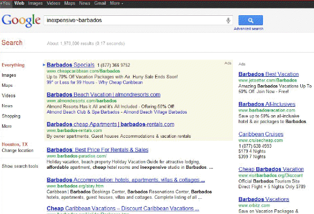
Task: Click the blue magnifier search button
Action: (250, 20)
